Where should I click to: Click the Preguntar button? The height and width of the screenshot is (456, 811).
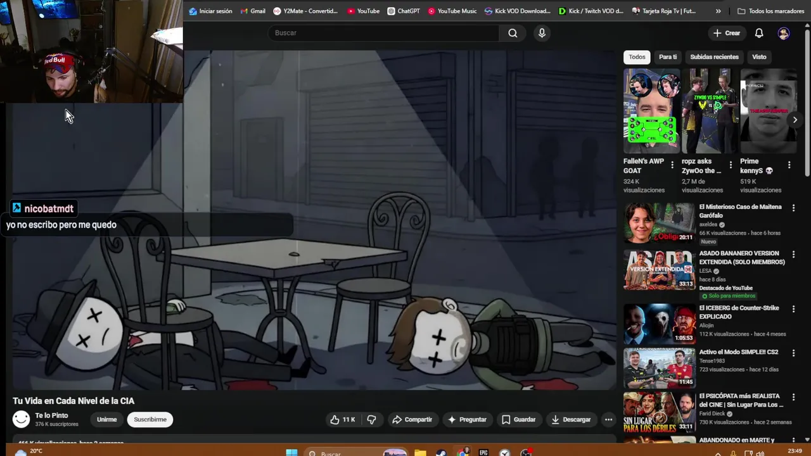pyautogui.click(x=467, y=419)
